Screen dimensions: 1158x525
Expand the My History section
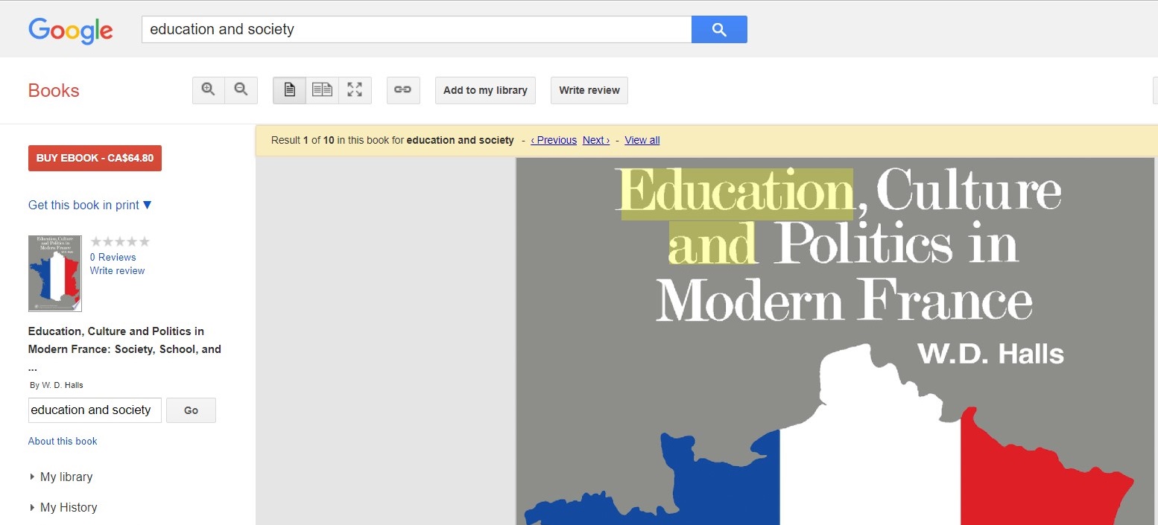[x=69, y=507]
